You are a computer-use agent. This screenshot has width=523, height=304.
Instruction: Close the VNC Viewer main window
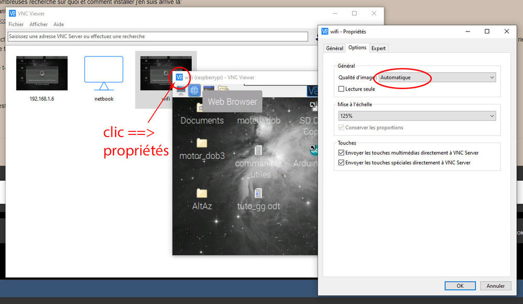374,14
